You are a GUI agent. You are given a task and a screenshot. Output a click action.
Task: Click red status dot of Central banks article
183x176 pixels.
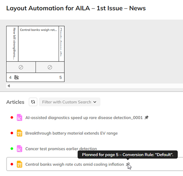(x=12, y=164)
